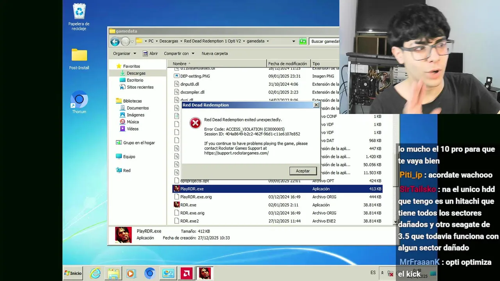Viewport: 500px width, 281px height.
Task: Open the Imágenes library
Action: (x=136, y=115)
